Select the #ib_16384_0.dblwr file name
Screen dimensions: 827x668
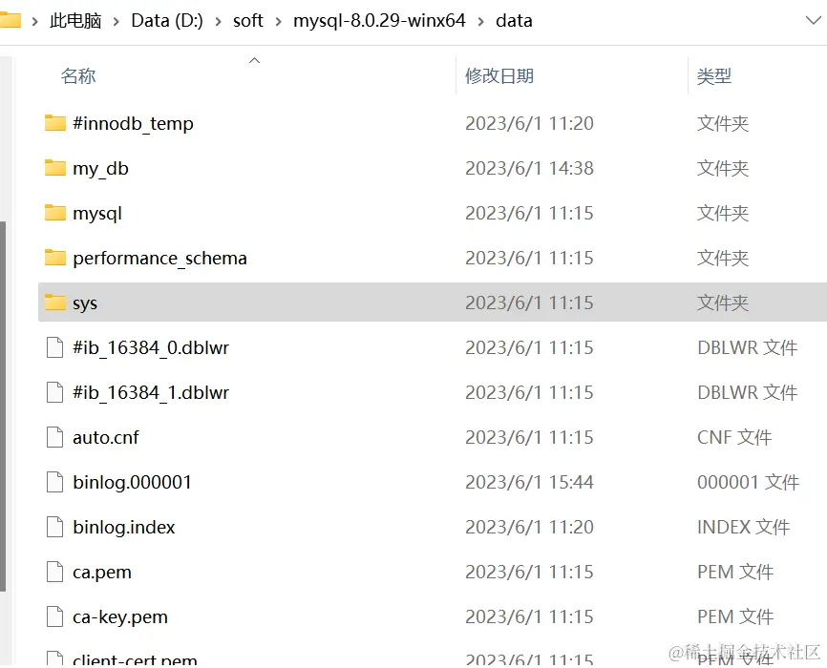(x=151, y=348)
